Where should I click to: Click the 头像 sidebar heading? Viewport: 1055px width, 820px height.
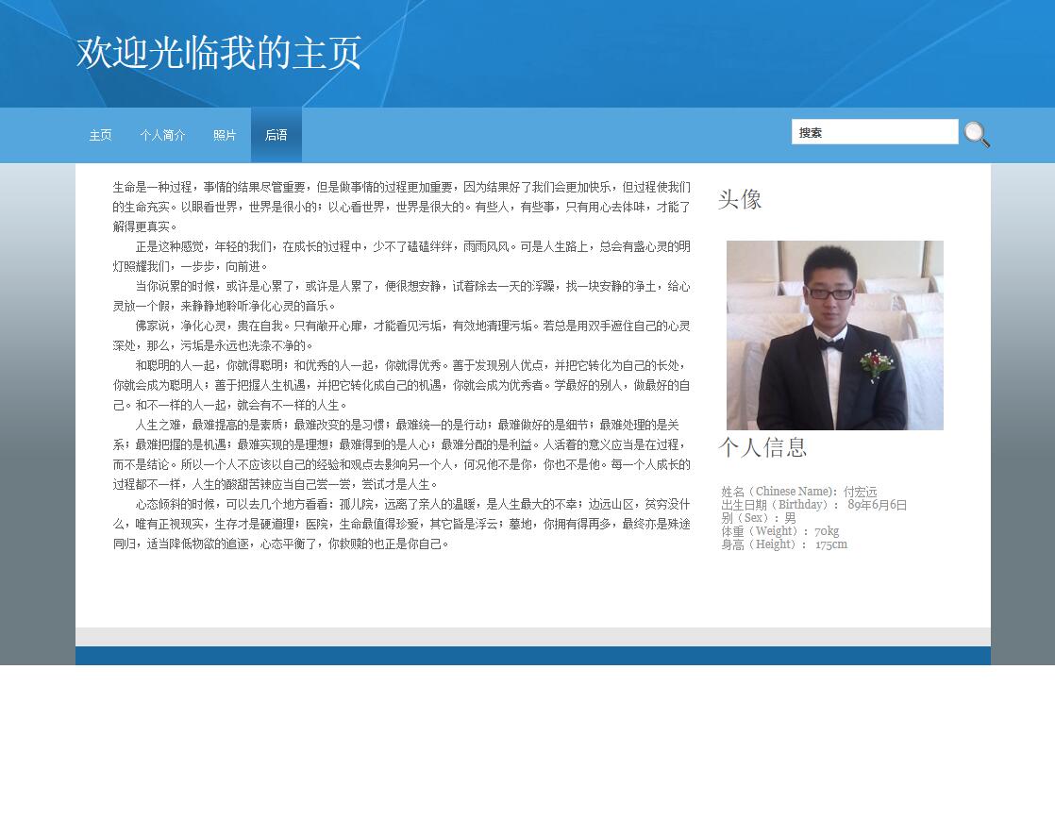[x=740, y=199]
